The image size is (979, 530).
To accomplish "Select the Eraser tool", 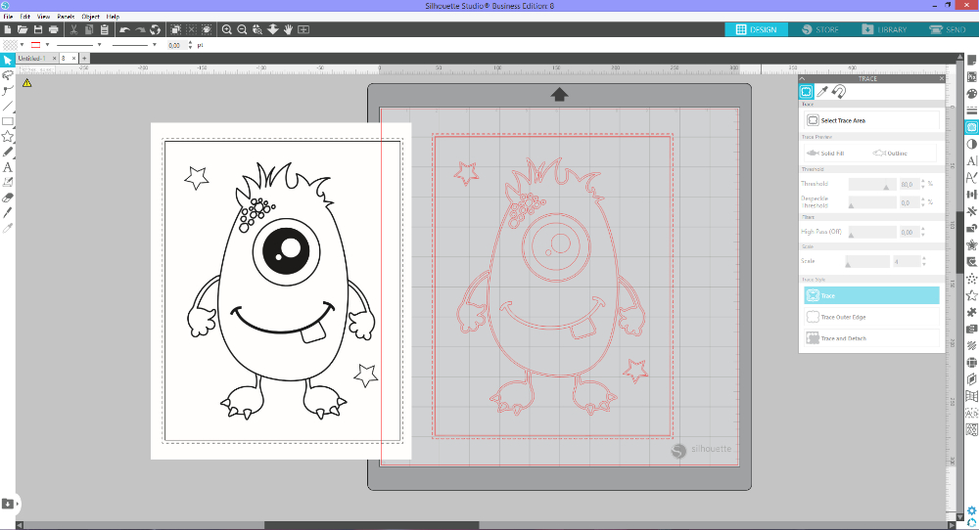I will click(x=8, y=198).
